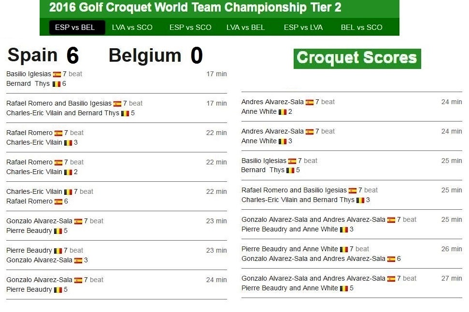The height and width of the screenshot is (312, 469).
Task: Select the Spain 6 team score heading
Action: [x=43, y=55]
